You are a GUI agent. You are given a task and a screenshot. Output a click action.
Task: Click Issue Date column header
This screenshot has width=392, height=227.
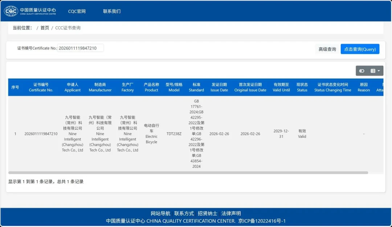pos(219,87)
